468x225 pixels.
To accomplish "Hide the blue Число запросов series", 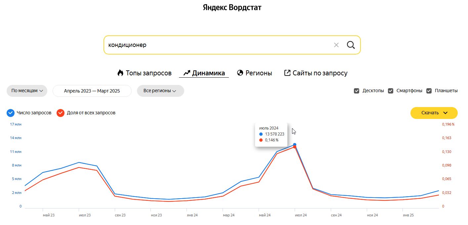I will click(x=11, y=113).
